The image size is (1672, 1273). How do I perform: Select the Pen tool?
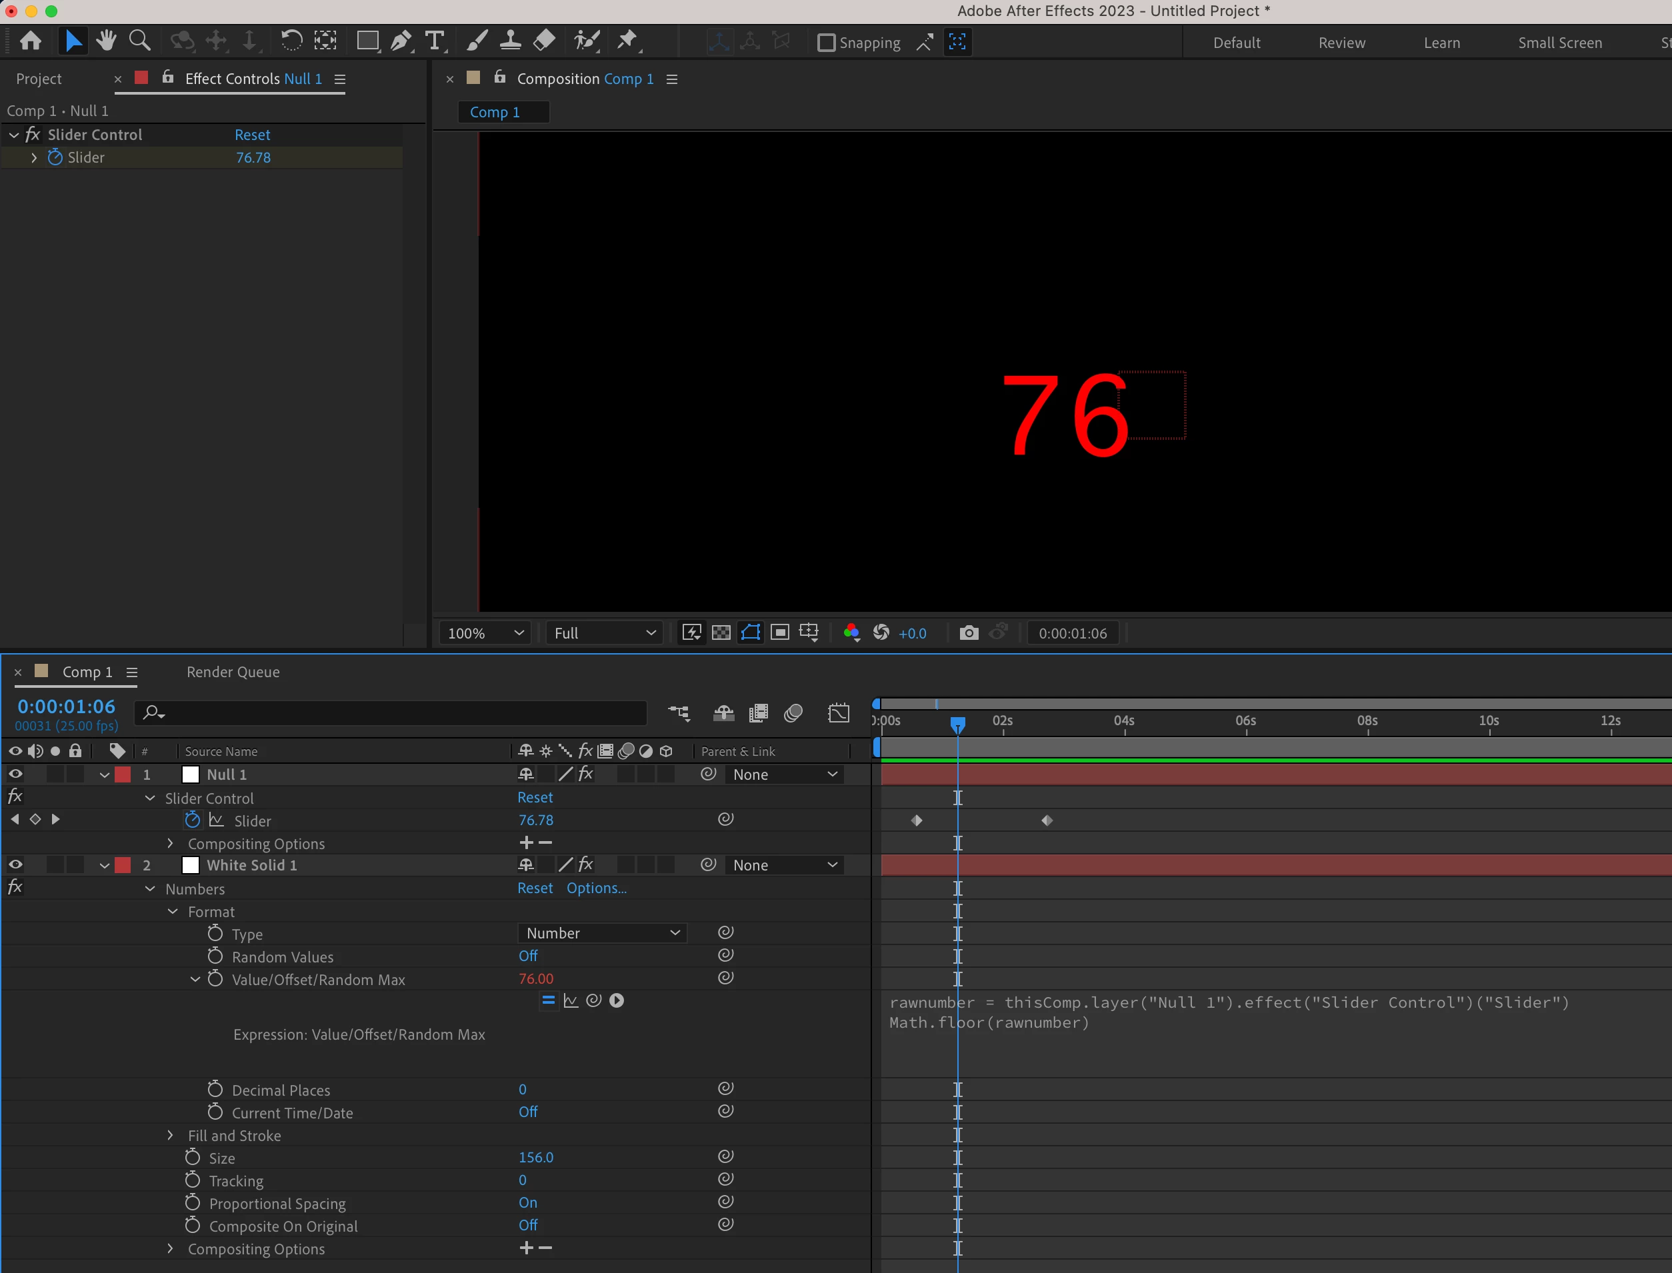pyautogui.click(x=400, y=41)
